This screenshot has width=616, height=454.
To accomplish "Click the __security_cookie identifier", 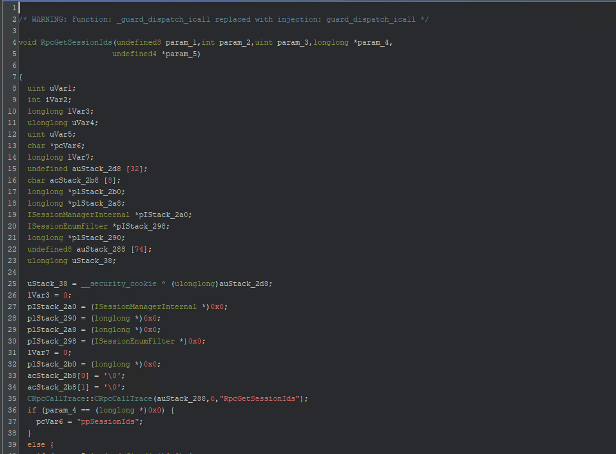I will [x=119, y=284].
